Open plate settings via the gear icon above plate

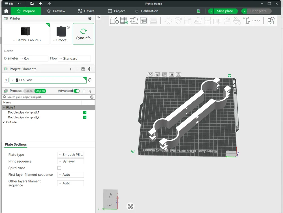coord(178,74)
